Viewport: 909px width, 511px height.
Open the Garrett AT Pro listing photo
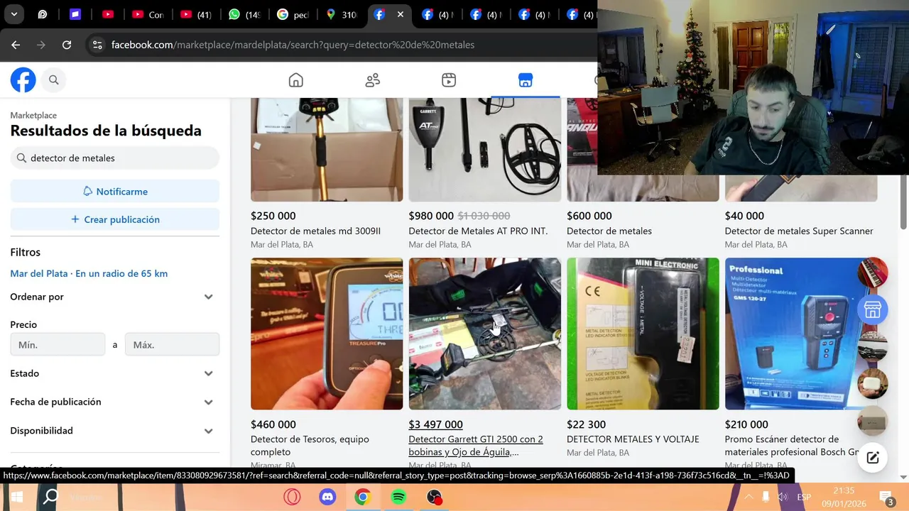484,150
